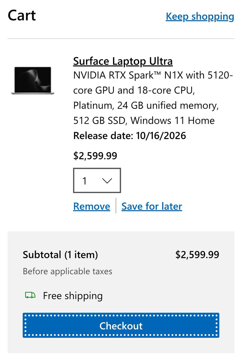
Task: Click the Platinum, 24 GB unified memory line
Action: (x=146, y=106)
